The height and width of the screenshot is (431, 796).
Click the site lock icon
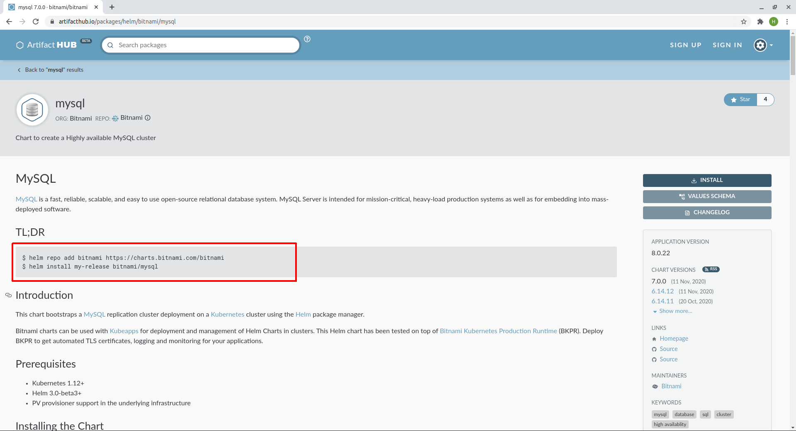[52, 22]
